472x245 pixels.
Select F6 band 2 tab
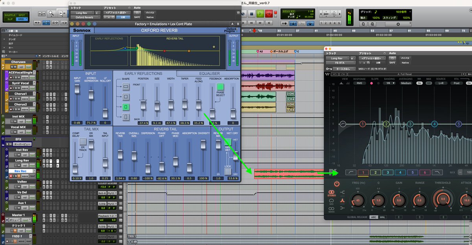click(376, 172)
